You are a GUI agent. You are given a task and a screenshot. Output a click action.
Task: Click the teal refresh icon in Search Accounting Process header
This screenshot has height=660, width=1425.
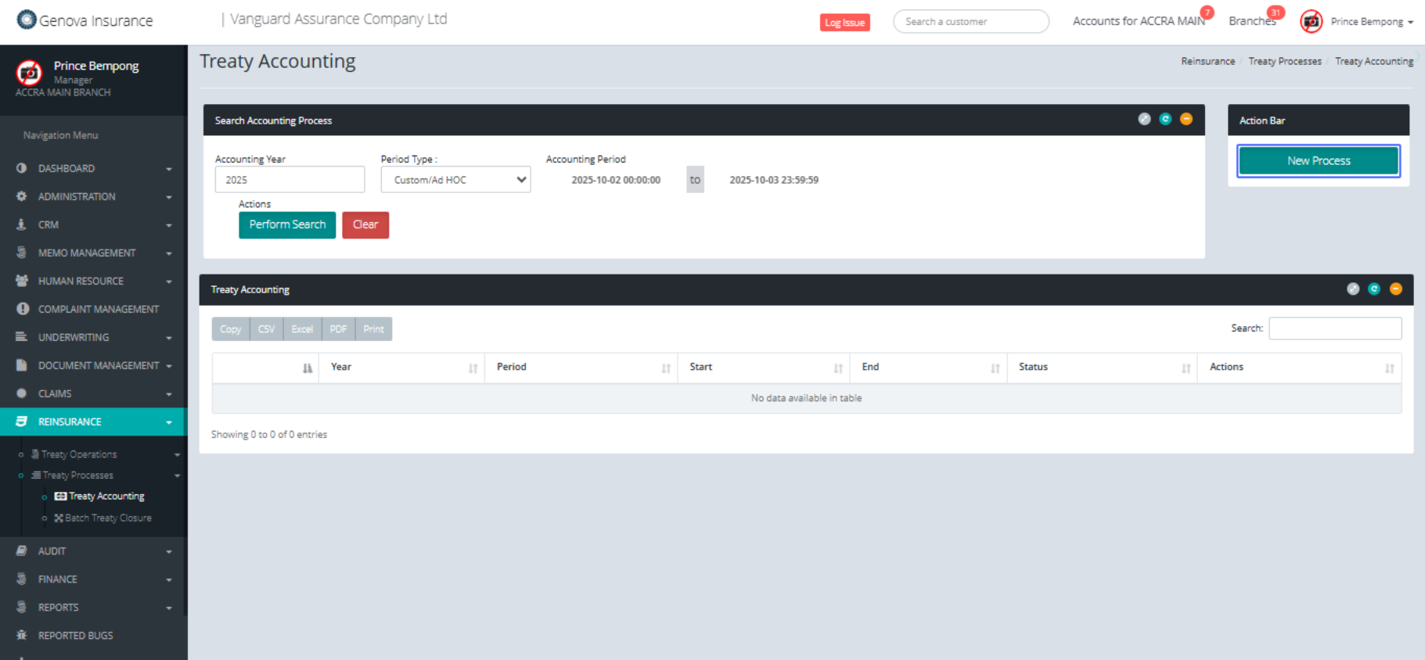1165,119
